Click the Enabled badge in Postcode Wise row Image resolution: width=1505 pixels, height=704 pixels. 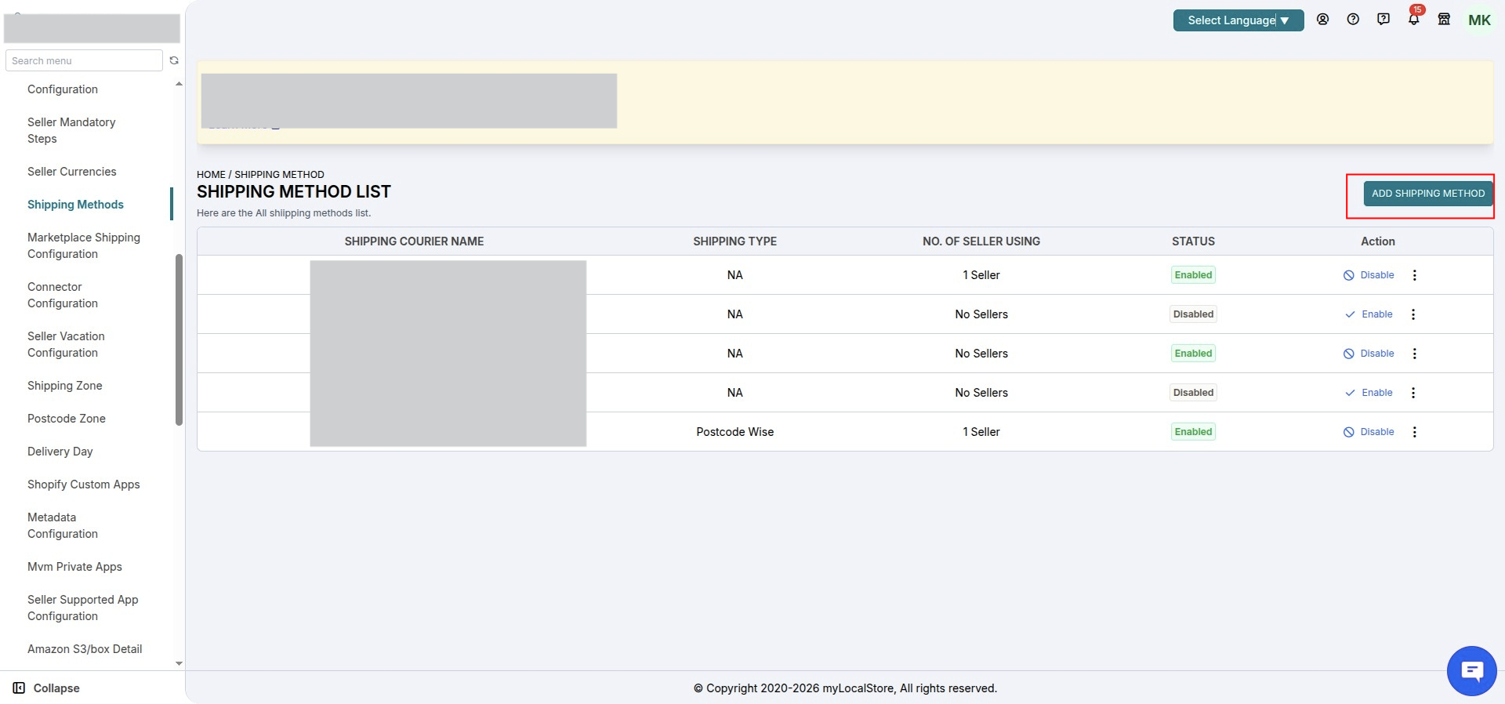click(x=1193, y=432)
